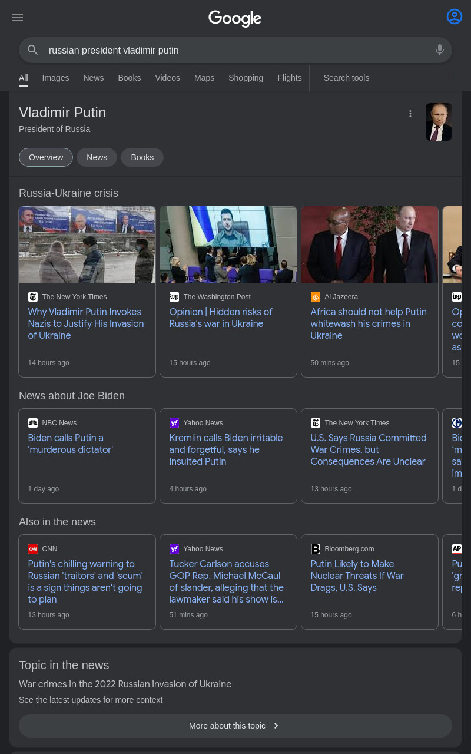Image resolution: width=471 pixels, height=754 pixels.
Task: Switch to the Images tab
Action: 55,78
